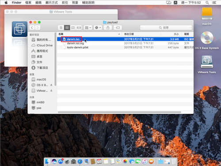Switch Finder to Cover Flow view
This screenshot has width=221, height=166.
(79, 27)
